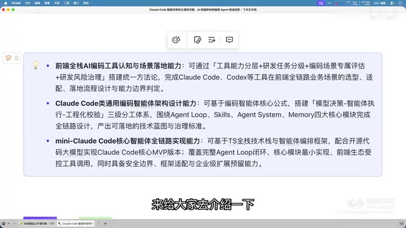Click the text 编码智能体核心公式

256,103
